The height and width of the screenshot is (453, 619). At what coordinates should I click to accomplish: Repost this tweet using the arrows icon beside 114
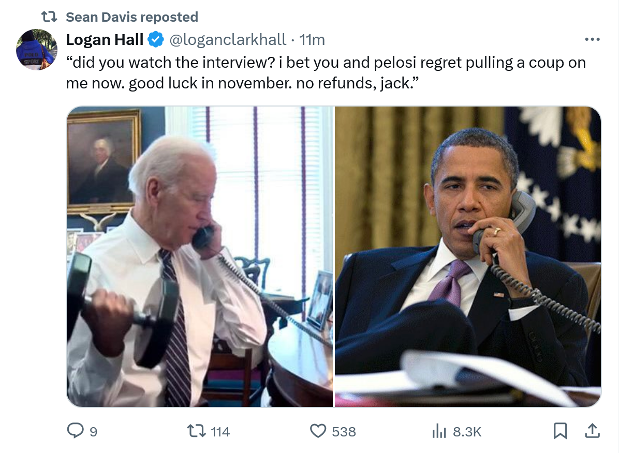point(197,431)
